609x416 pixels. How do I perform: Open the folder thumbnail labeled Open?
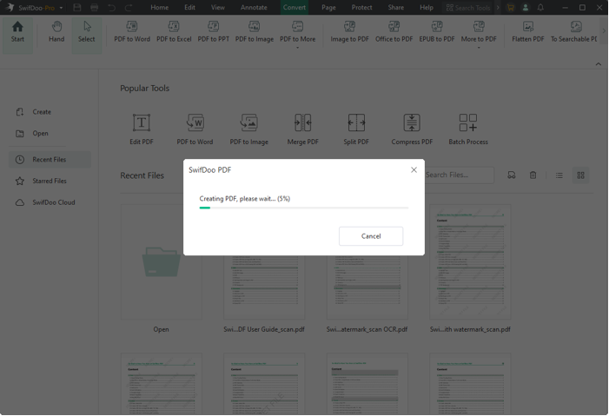tap(162, 261)
